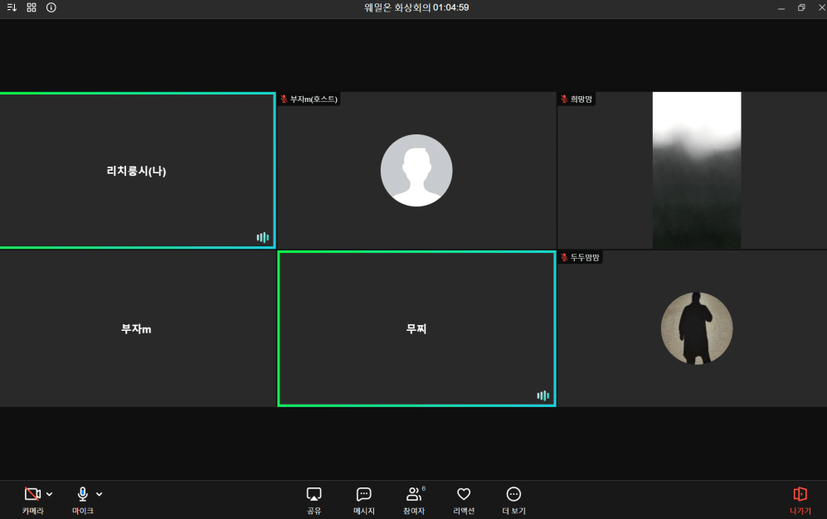Select the 부자m participant tile
The image size is (827, 519).
pos(136,329)
